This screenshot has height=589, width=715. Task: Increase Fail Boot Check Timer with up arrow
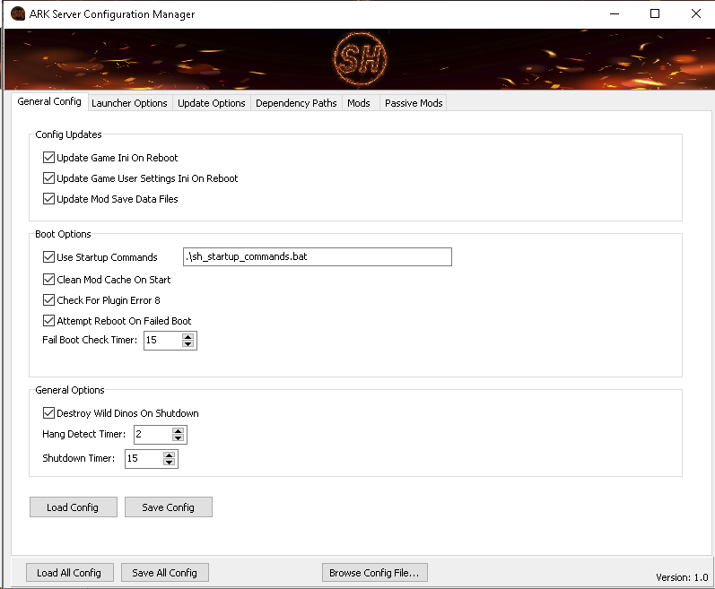(x=187, y=336)
